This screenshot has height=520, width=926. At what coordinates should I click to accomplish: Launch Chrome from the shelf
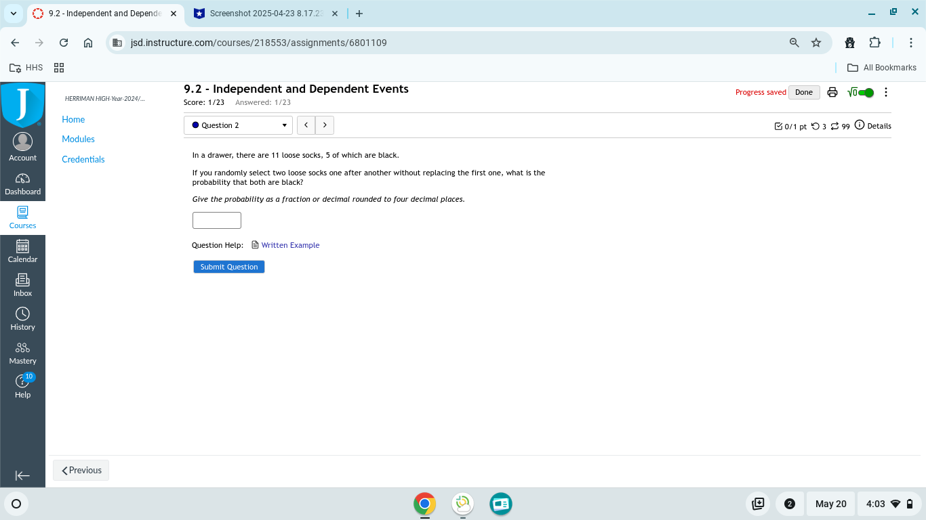[x=425, y=504]
